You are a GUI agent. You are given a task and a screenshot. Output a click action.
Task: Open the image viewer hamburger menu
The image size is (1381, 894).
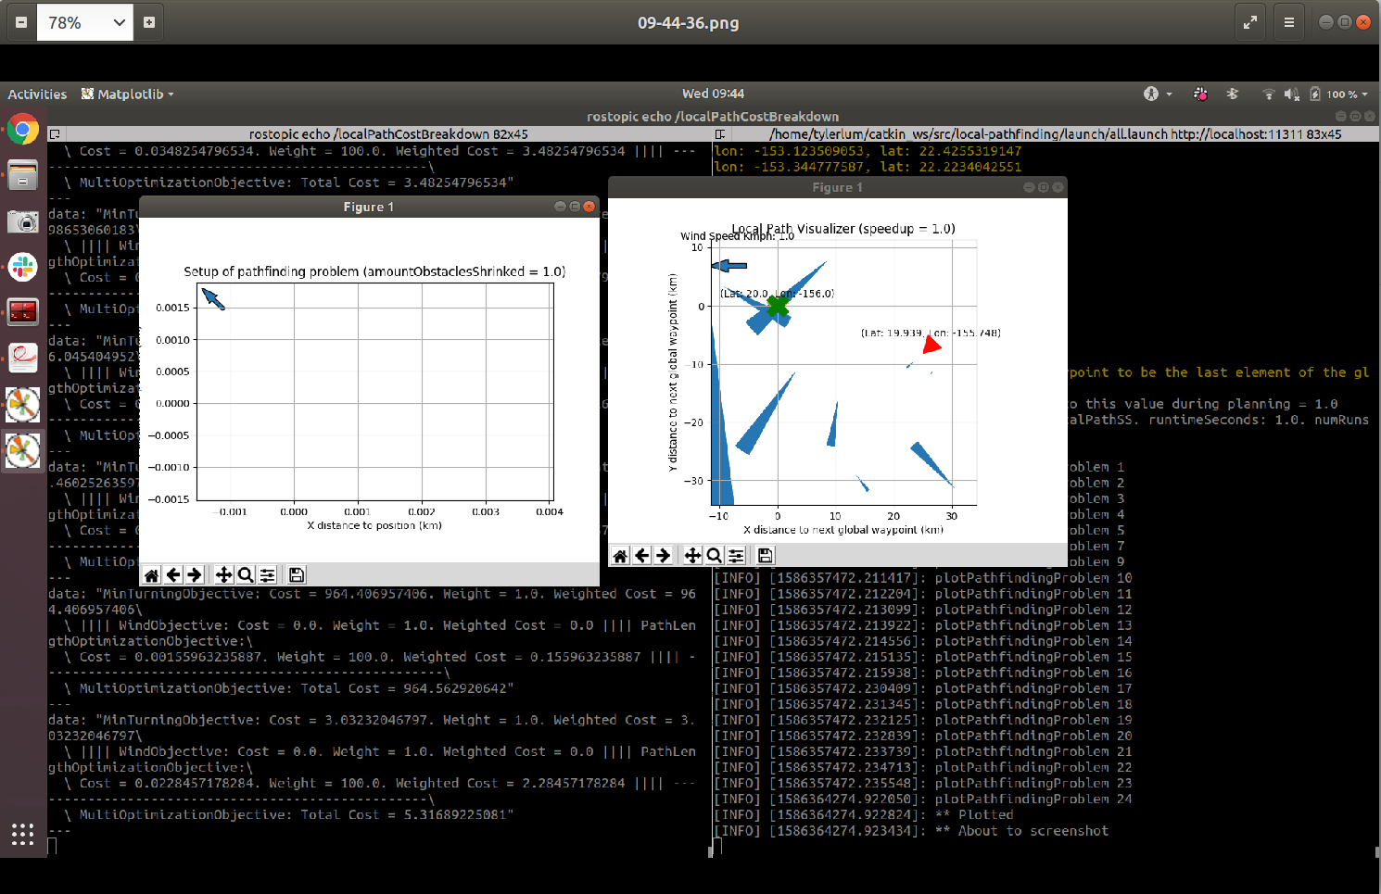[x=1289, y=21]
